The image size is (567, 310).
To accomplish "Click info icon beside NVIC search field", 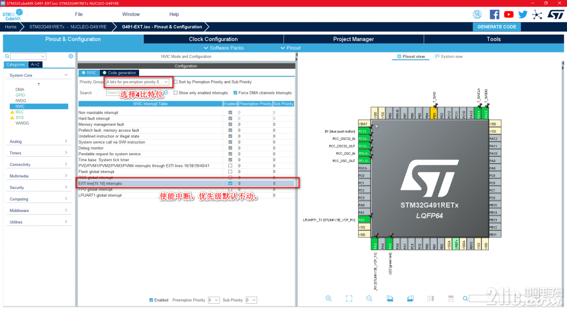I will 166,92.
